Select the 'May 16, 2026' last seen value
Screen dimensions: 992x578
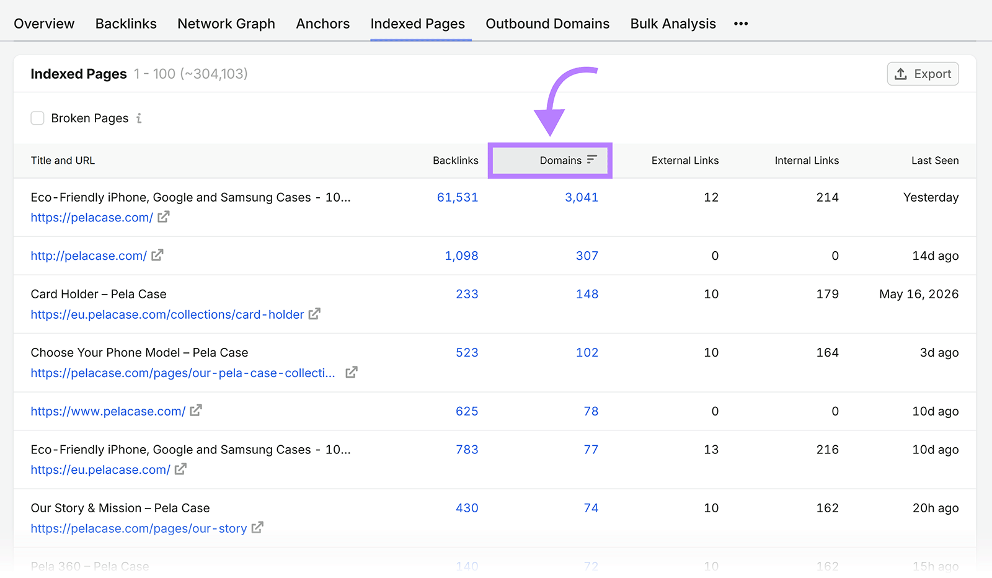click(x=919, y=294)
